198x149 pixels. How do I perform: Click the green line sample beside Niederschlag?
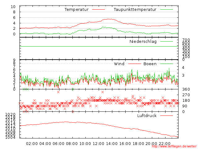166,41
